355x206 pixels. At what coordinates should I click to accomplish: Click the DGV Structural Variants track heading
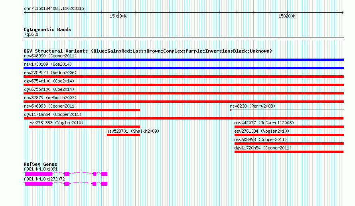tap(148, 51)
